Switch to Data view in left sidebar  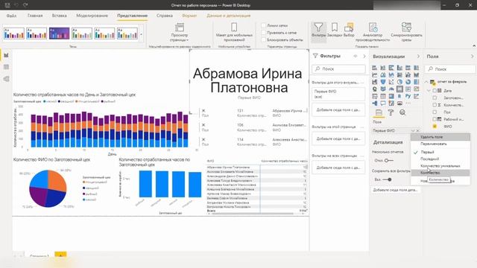6,67
